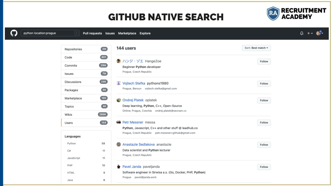
Task: Open Vojtech Stefka's profile link
Action: (134, 83)
